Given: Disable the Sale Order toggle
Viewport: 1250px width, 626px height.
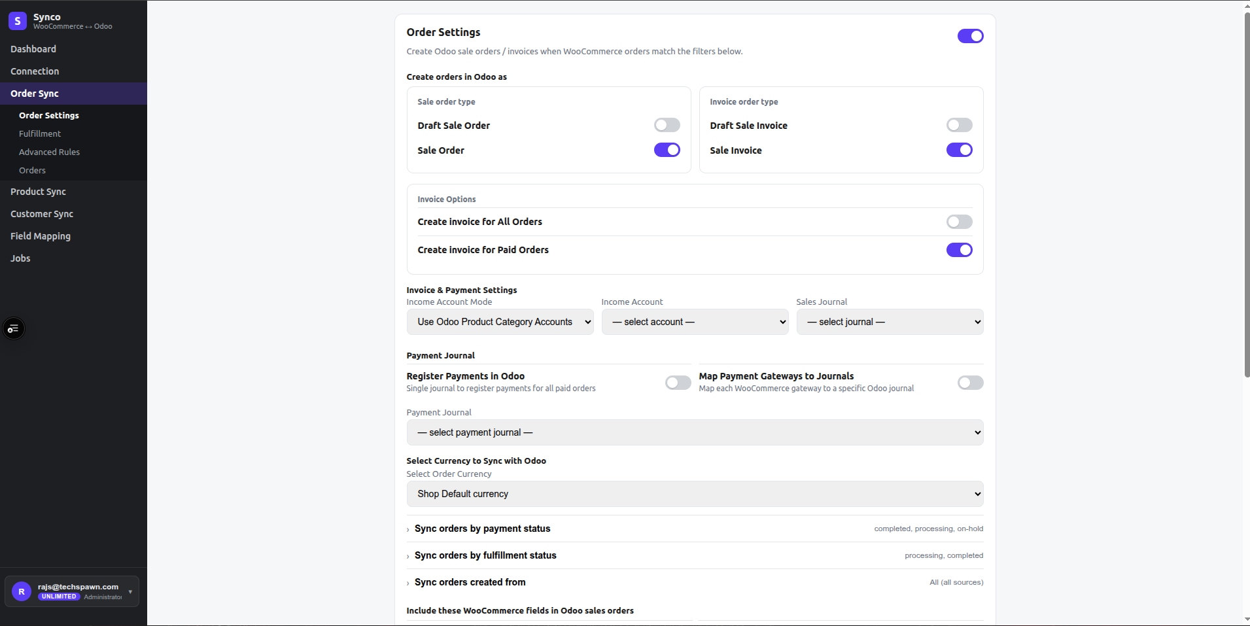Looking at the screenshot, I should [667, 150].
